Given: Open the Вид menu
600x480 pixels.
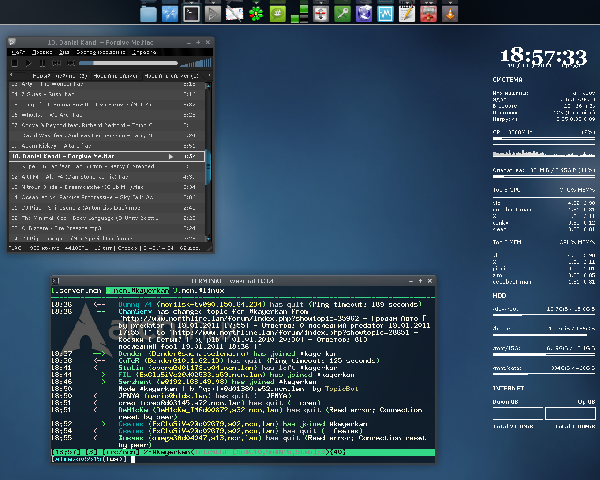Looking at the screenshot, I should pos(64,52).
